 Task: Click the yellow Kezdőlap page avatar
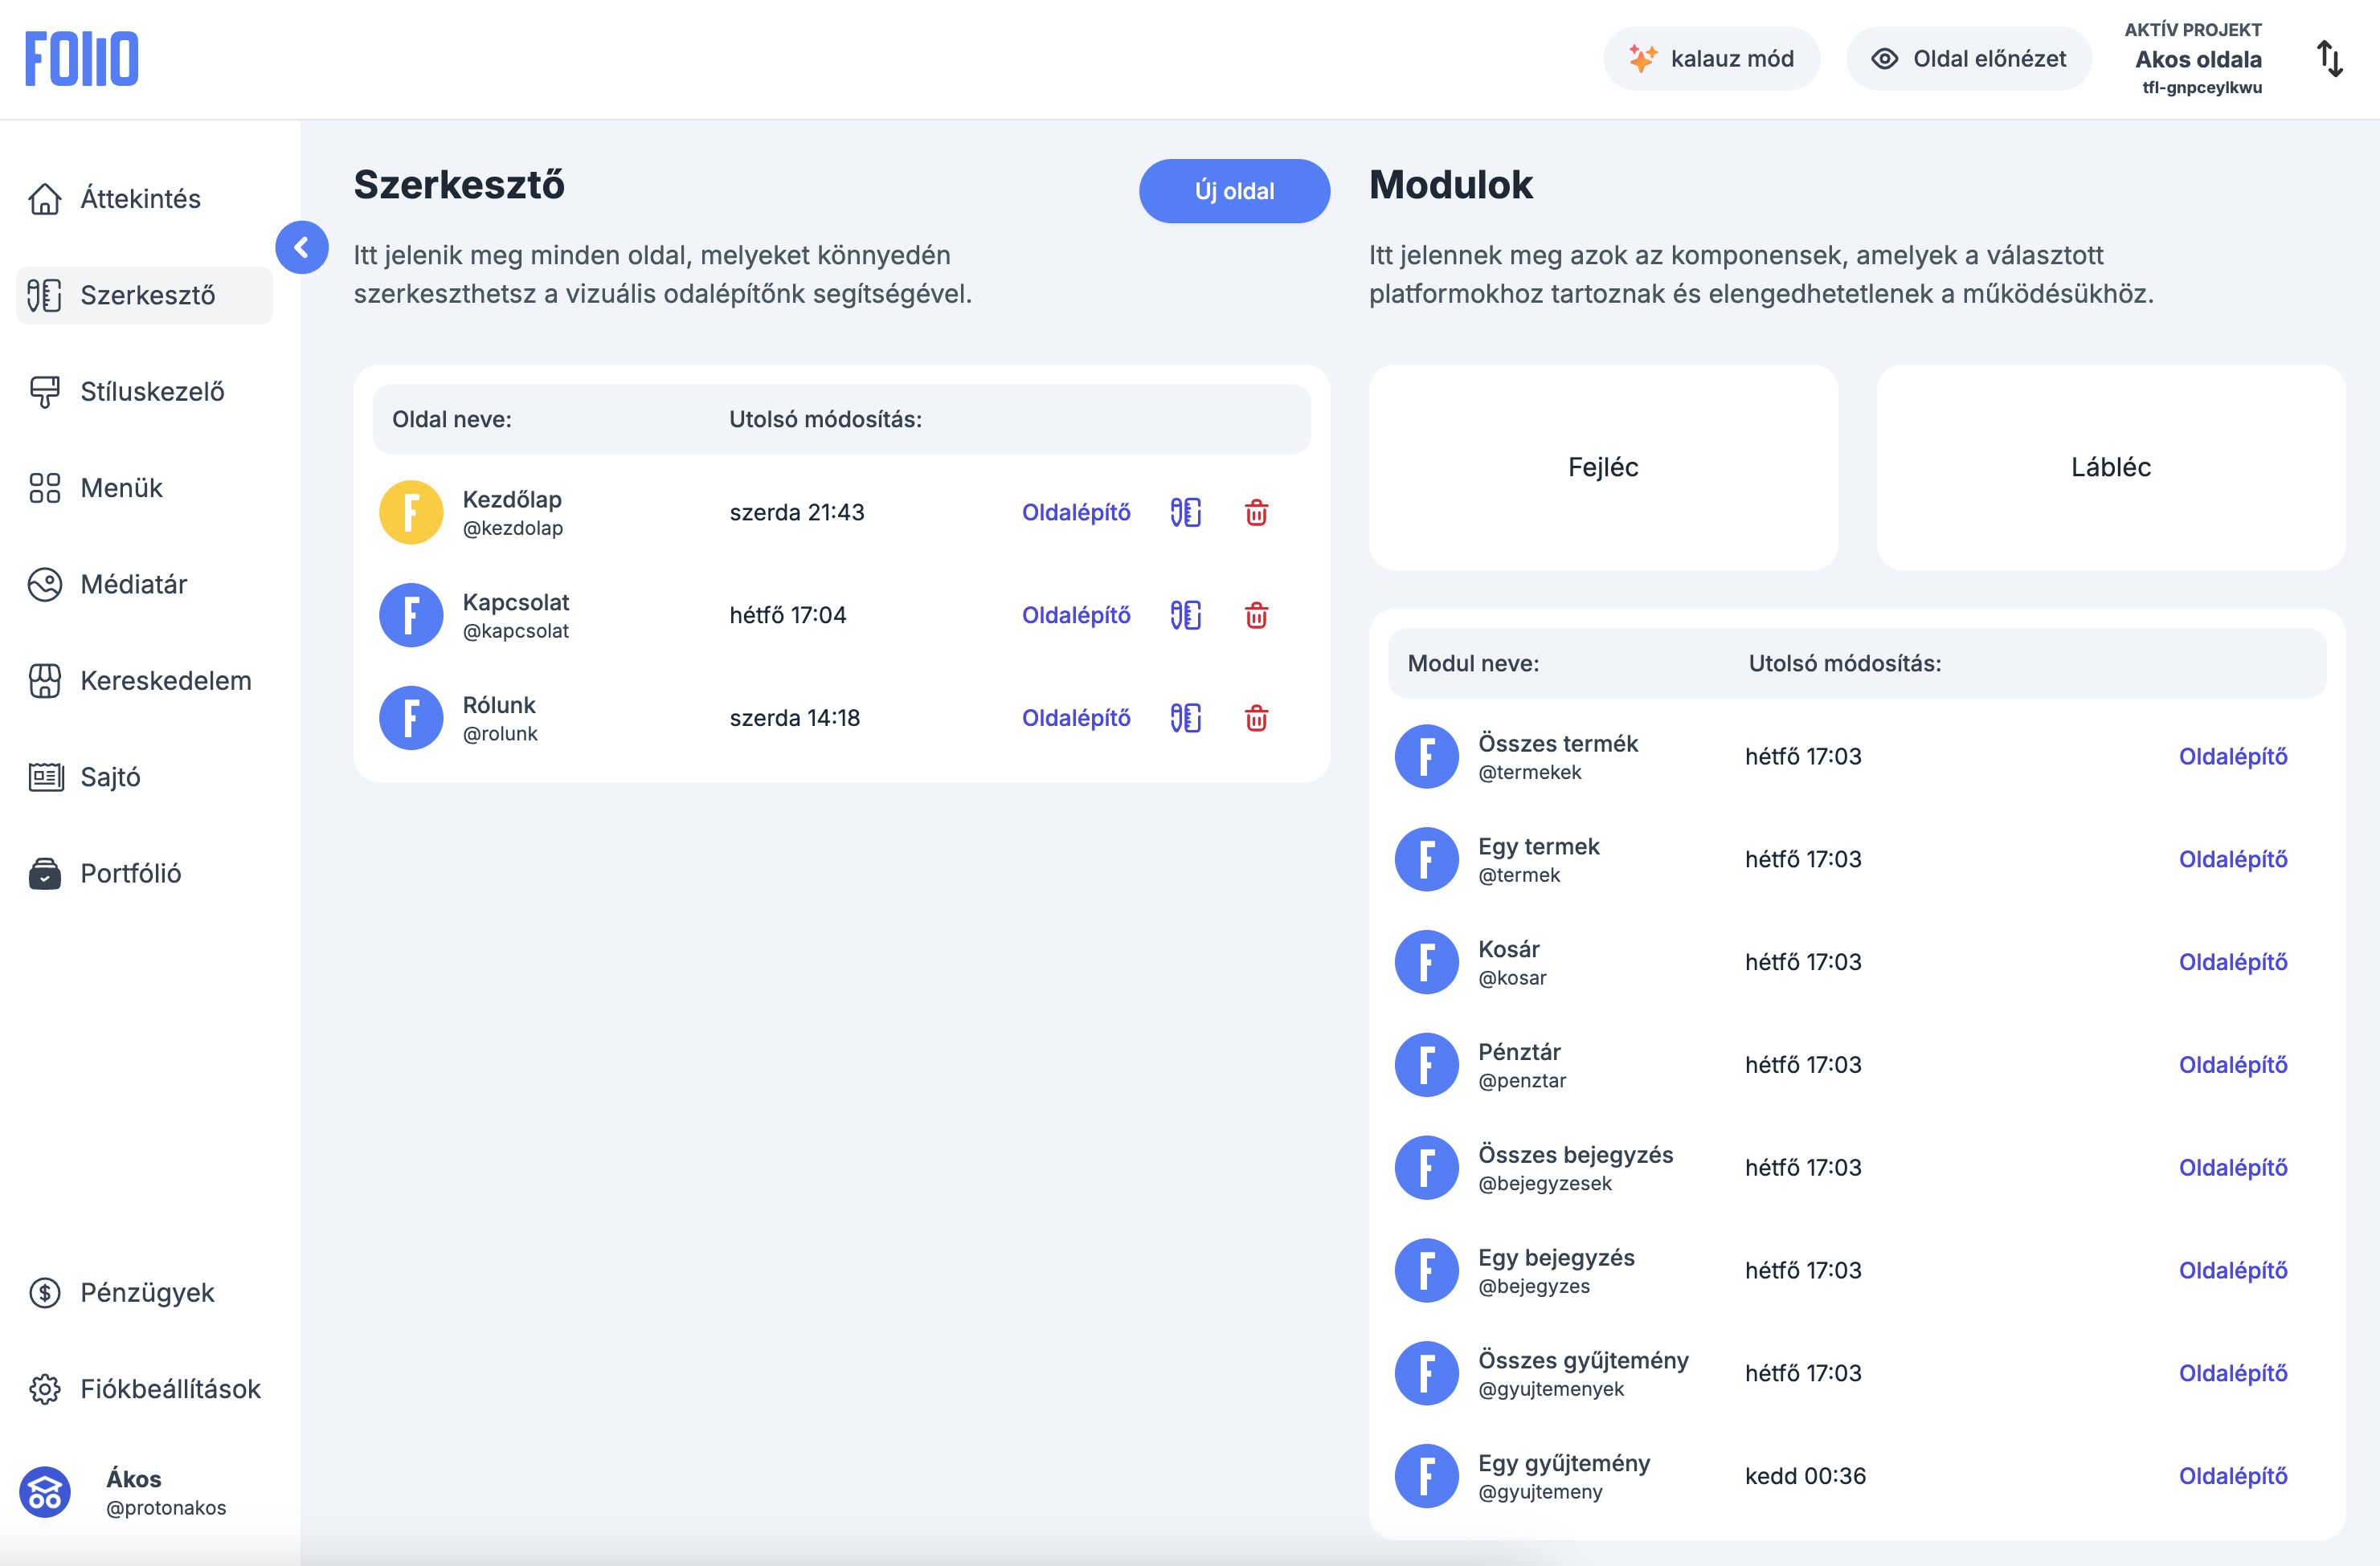(410, 512)
